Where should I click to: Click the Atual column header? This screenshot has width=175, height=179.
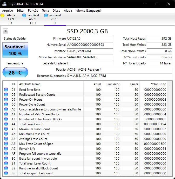[93, 84]
